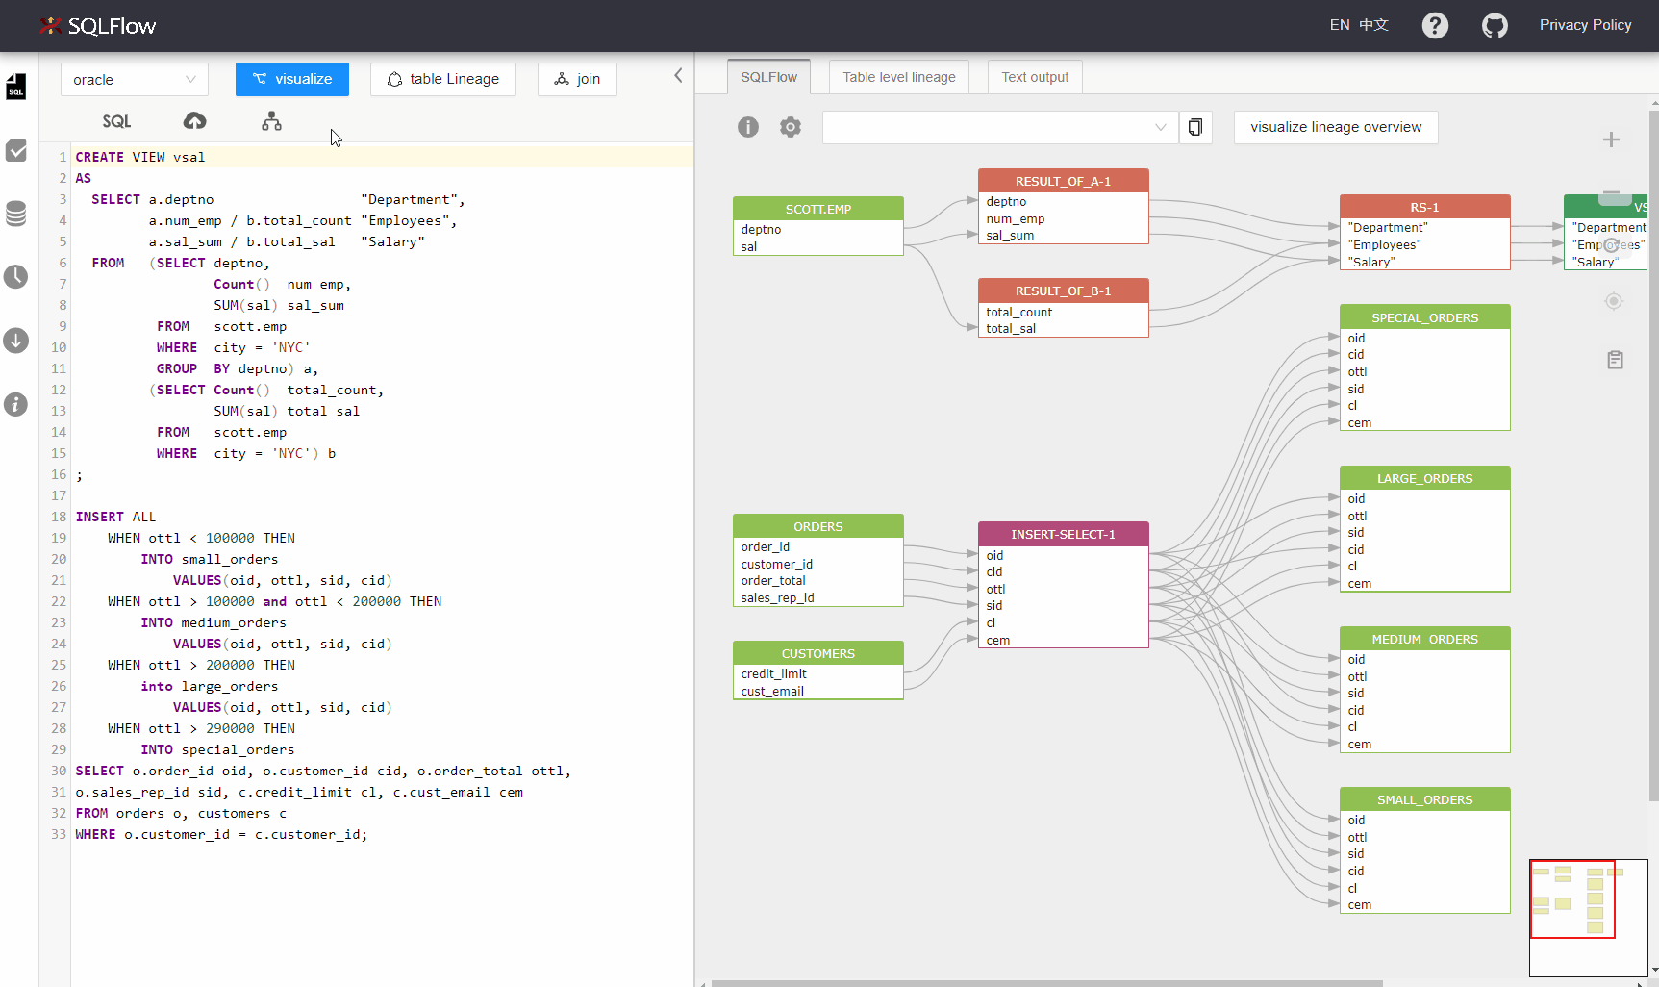Click the sample schema tree icon beside upload
1659x987 pixels.
click(x=270, y=121)
